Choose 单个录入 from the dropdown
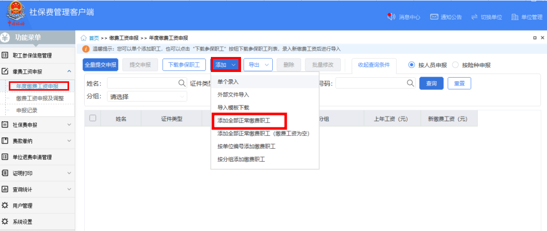The width and height of the screenshot is (547, 231). (x=265, y=82)
